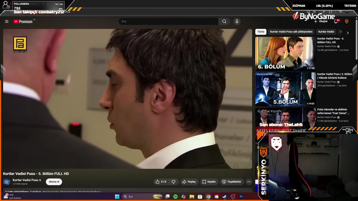
Task: Dislike the video
Action: click(173, 182)
